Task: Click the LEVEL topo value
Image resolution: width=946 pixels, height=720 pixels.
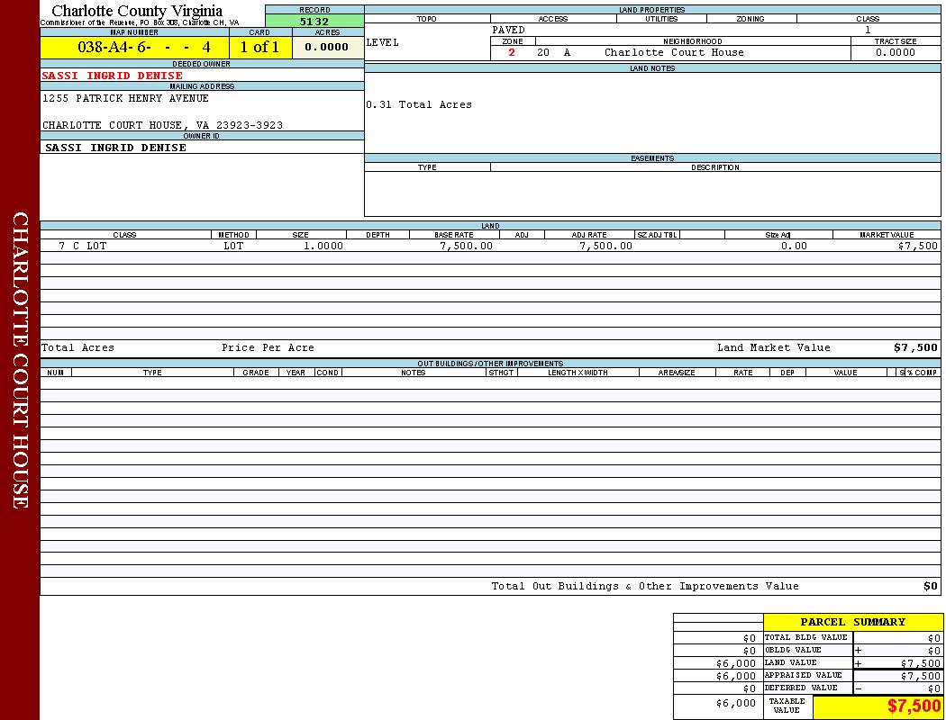Action: (383, 42)
